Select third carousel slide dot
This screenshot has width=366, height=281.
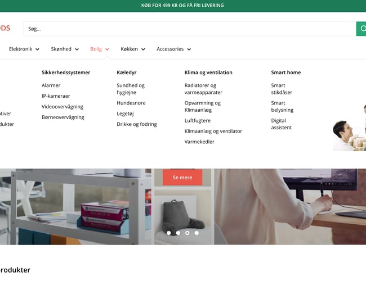point(187,233)
